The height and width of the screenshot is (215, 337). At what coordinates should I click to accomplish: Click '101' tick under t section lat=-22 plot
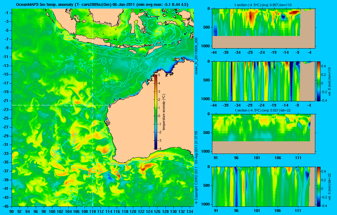257,158
